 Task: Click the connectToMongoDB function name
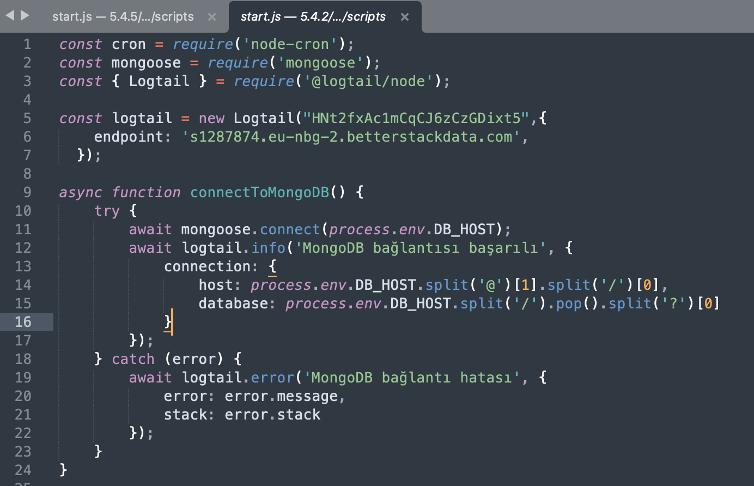pyautogui.click(x=259, y=192)
